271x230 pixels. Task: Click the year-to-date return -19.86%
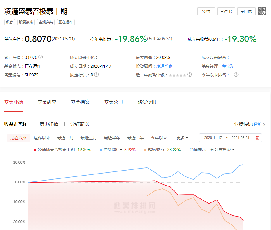point(131,39)
